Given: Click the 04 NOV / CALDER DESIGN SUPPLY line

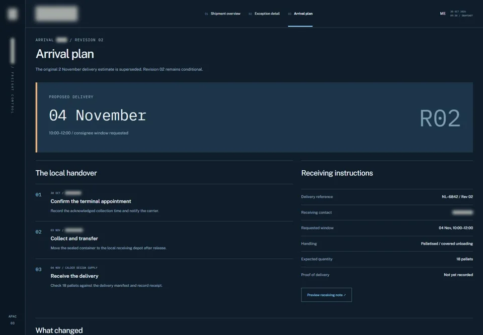Looking at the screenshot, I should coord(74,268).
